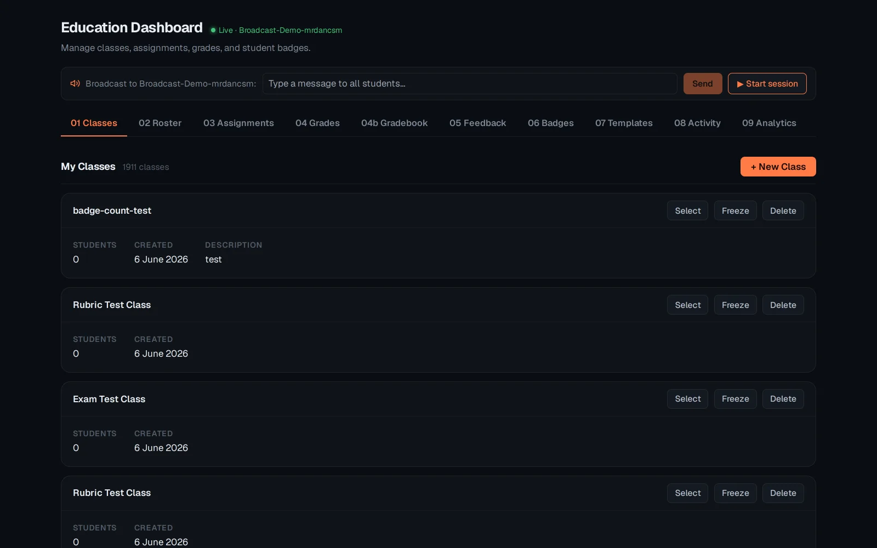877x548 pixels.
Task: Click the '1911 classes' count text
Action: (146, 167)
